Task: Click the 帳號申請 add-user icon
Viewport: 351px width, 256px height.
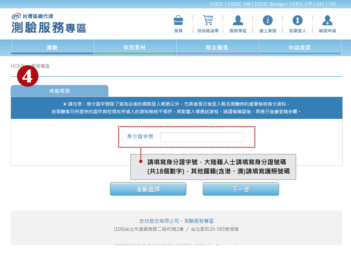Action: click(x=327, y=21)
